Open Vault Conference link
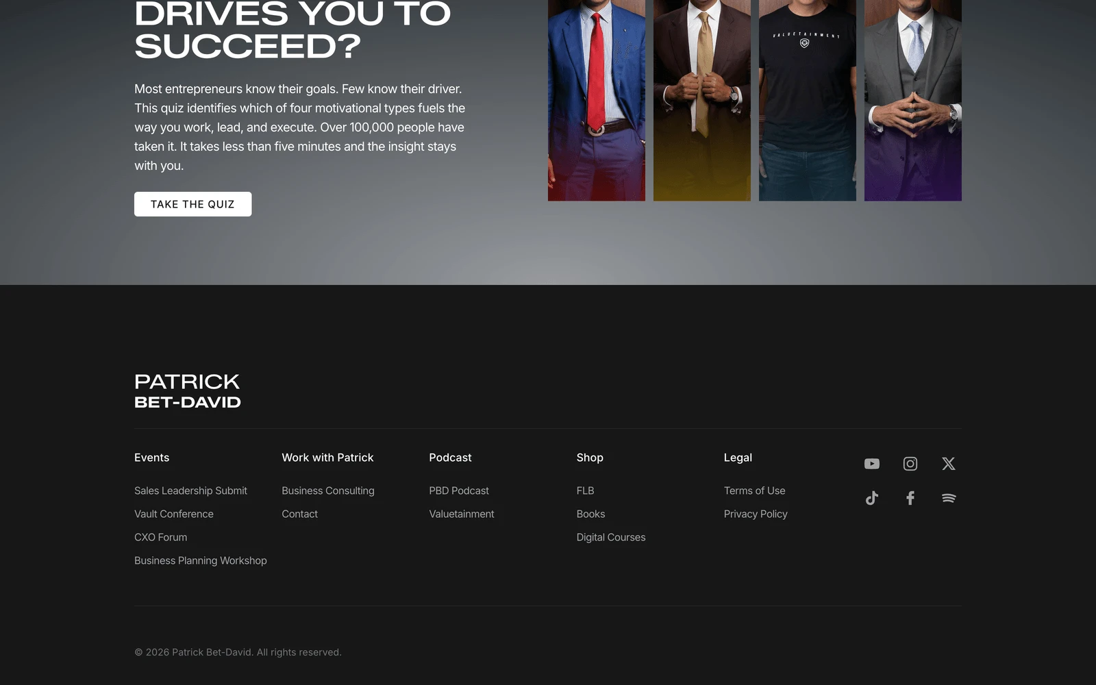Screen dimensions: 1096x685 point(174,514)
